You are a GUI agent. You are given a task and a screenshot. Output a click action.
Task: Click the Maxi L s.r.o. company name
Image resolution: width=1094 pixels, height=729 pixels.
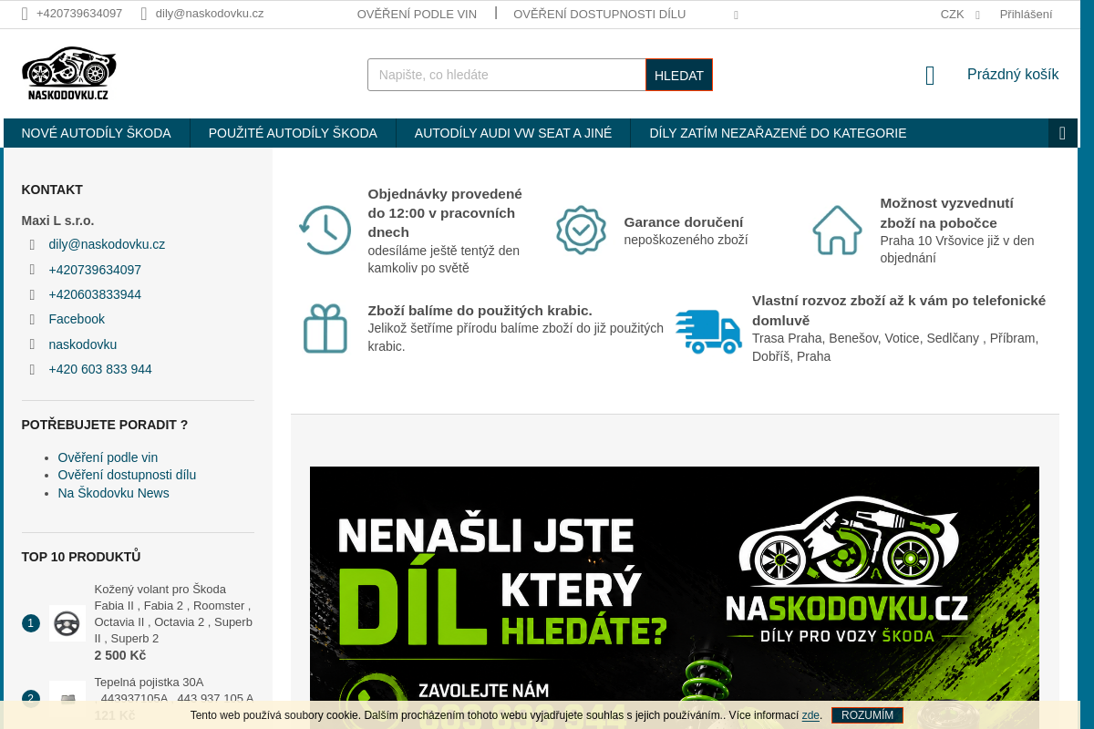point(57,221)
